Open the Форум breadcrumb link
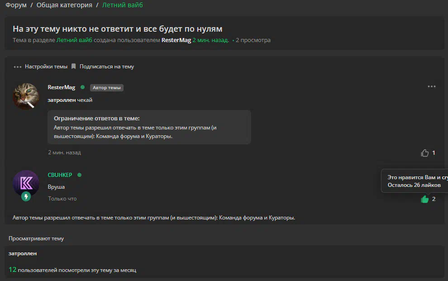The width and height of the screenshot is (448, 281). tap(16, 5)
